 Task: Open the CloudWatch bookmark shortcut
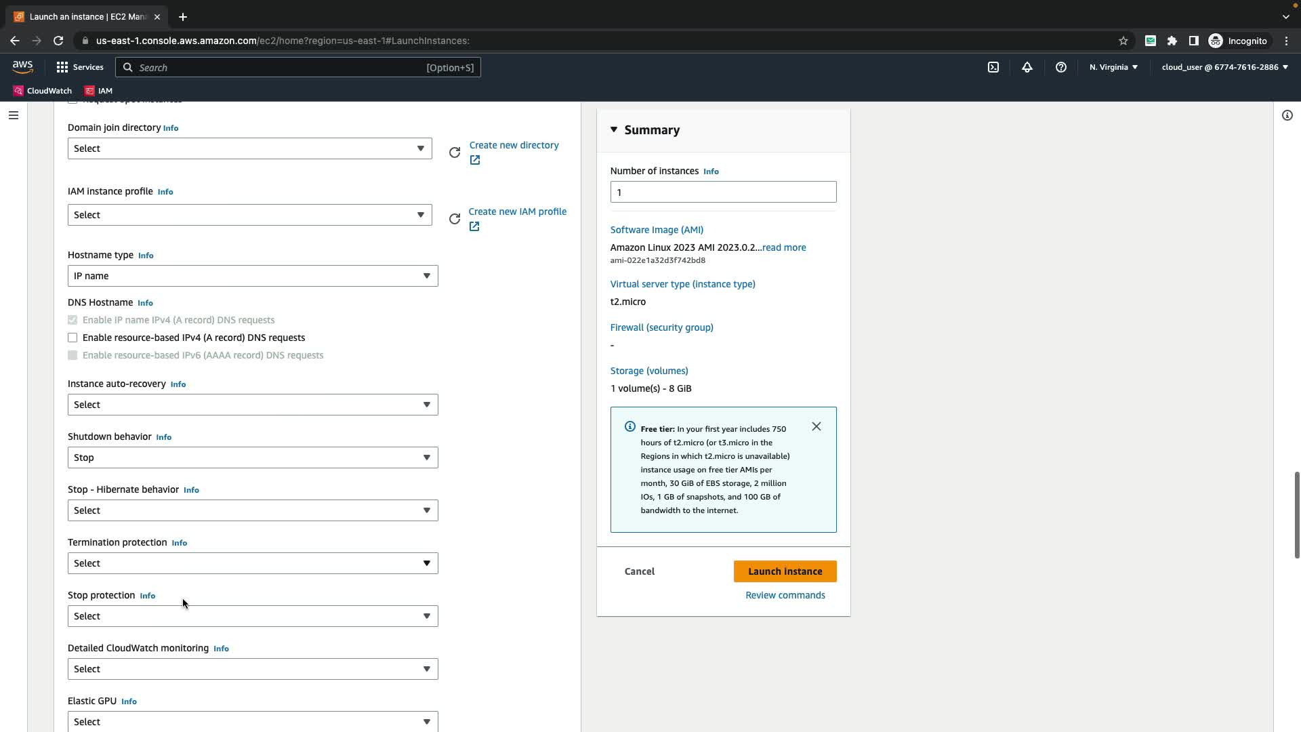[x=42, y=90]
